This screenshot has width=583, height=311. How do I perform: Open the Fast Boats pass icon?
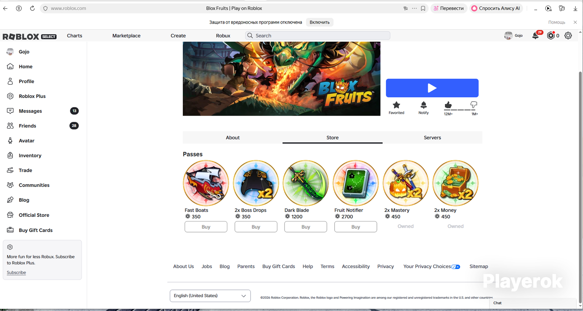(x=206, y=183)
